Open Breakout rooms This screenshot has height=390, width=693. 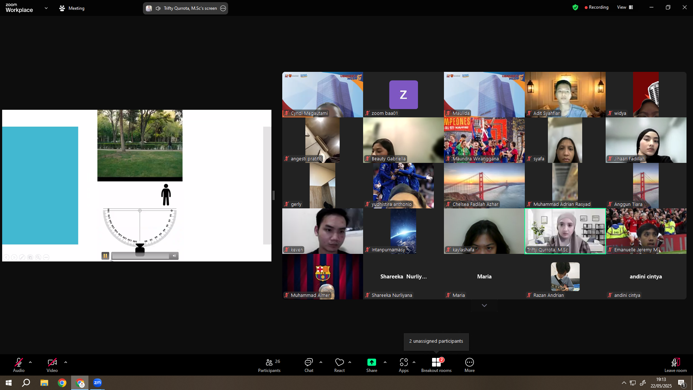pos(436,365)
